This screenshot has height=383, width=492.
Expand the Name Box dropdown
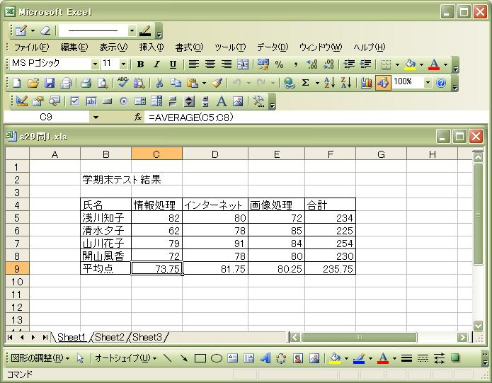click(x=96, y=118)
